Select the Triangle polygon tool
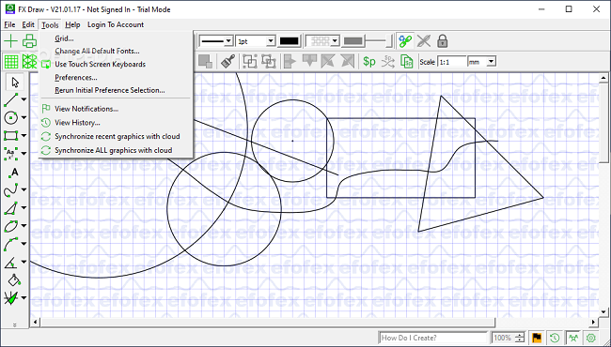Screen dimensions: 611x347 11,208
